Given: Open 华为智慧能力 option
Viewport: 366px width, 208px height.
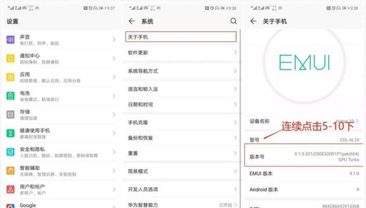Looking at the screenshot, I should pos(182,205).
